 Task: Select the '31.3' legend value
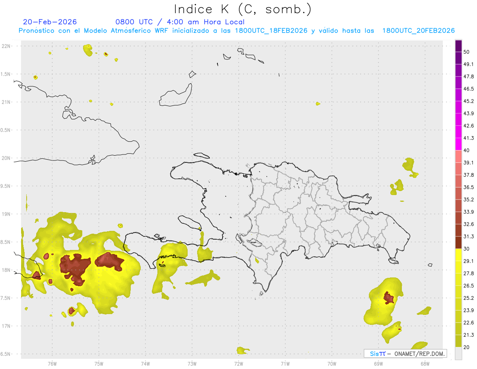pyautogui.click(x=469, y=236)
